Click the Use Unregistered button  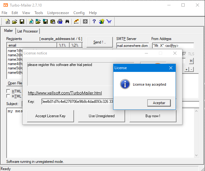pos(102,116)
